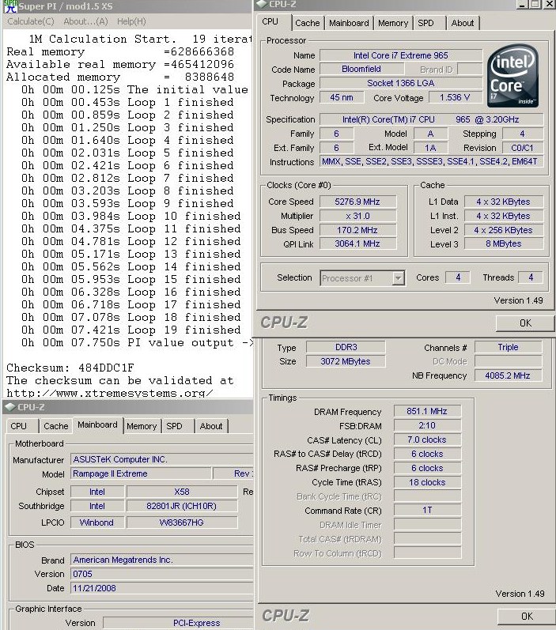
Task: Click OK in the CPU-Z CPU window
Action: click(525, 323)
